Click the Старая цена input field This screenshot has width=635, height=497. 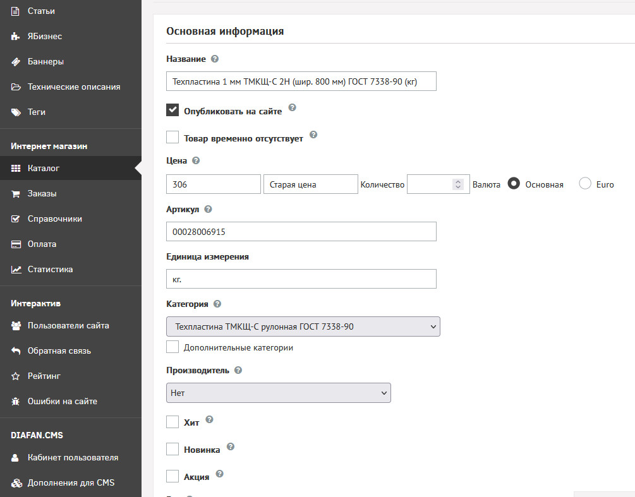(310, 184)
